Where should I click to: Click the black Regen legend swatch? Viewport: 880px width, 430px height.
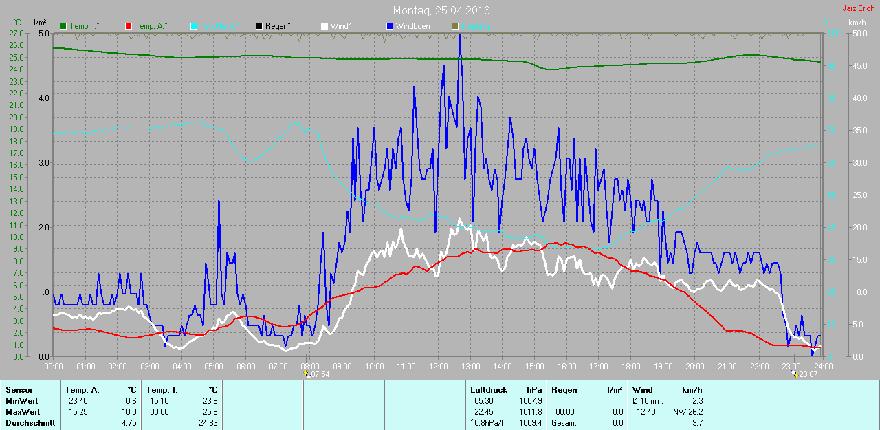[x=259, y=26]
